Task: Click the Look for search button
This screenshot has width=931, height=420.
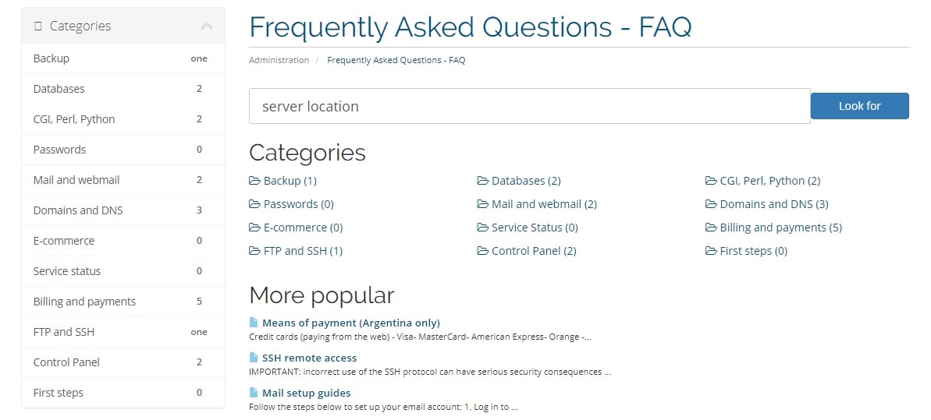Action: (859, 106)
